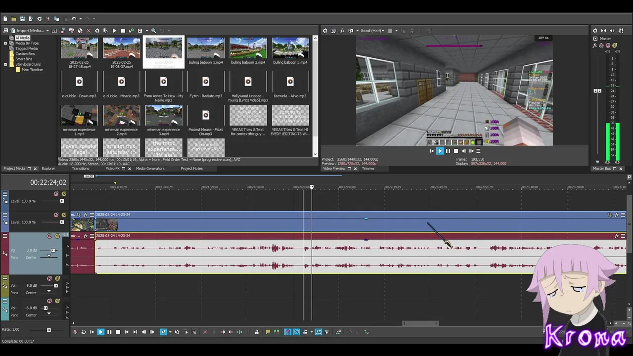Open Video Output FX in preview toolbar
The image size is (633, 356).
pyautogui.click(x=342, y=31)
